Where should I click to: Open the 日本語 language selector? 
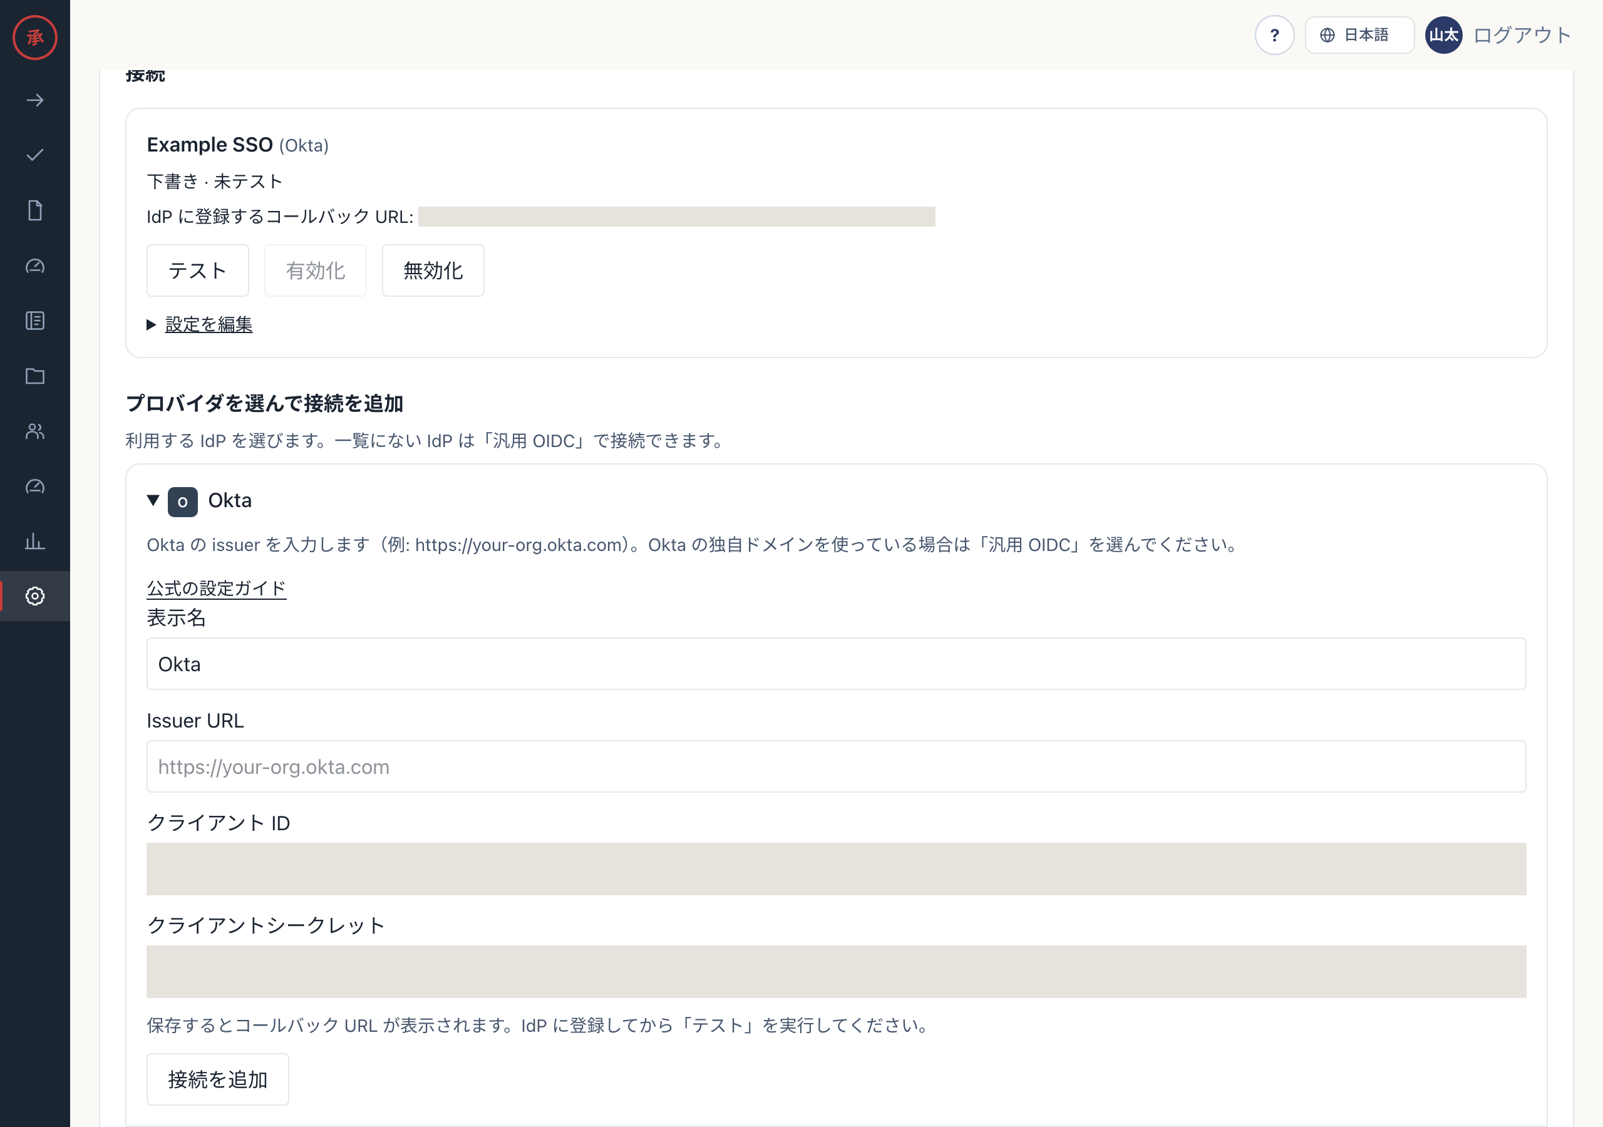point(1359,35)
